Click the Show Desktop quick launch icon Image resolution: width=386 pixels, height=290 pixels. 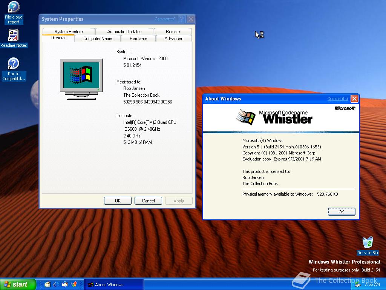(47, 284)
